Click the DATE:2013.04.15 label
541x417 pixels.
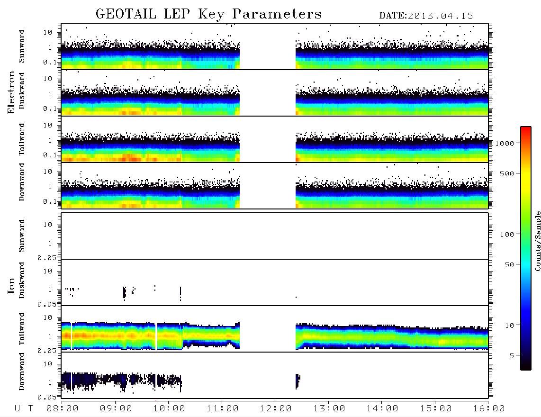(x=426, y=16)
